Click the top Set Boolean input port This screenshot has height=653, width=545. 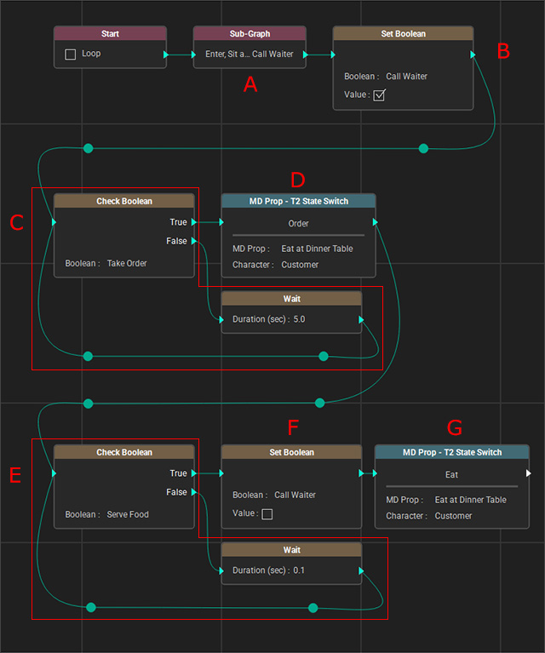click(333, 54)
